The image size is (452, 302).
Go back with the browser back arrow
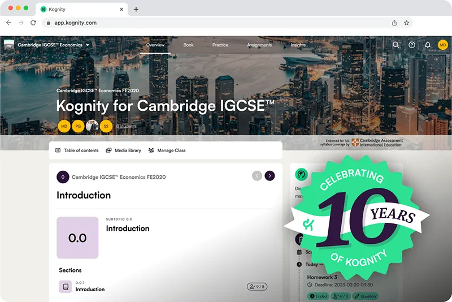[8, 23]
